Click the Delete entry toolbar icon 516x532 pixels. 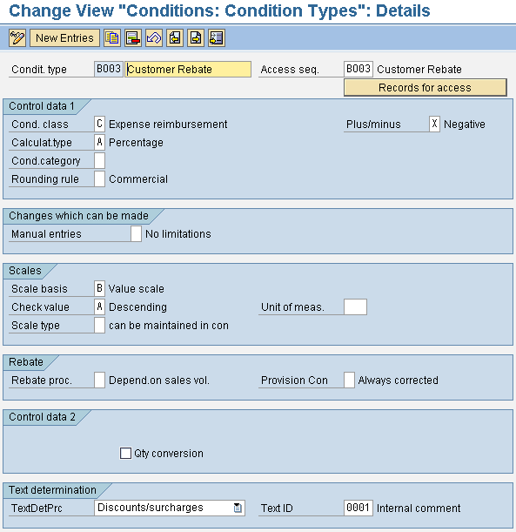[x=133, y=37]
